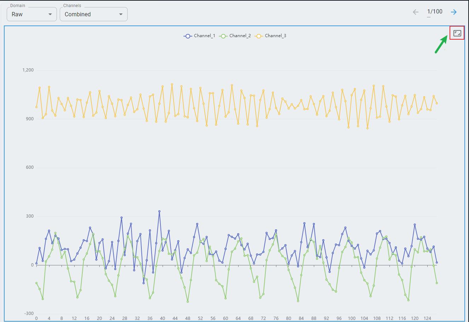This screenshot has height=322, width=469.
Task: Click the Domain dropdown arrow
Action: pos(50,14)
